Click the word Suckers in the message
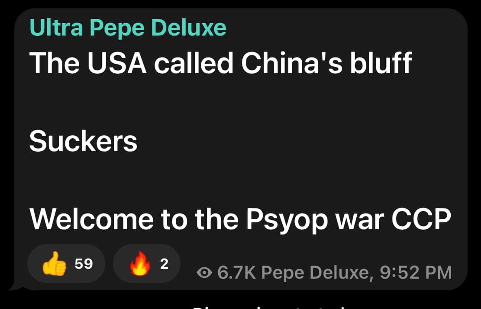 coord(84,142)
